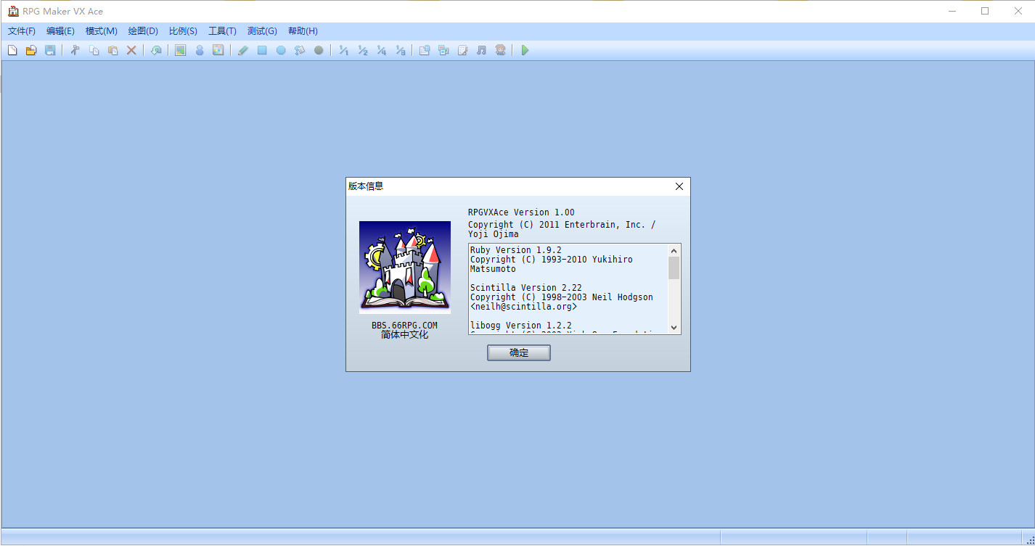Select the Shadow Pen tool

pos(319,50)
